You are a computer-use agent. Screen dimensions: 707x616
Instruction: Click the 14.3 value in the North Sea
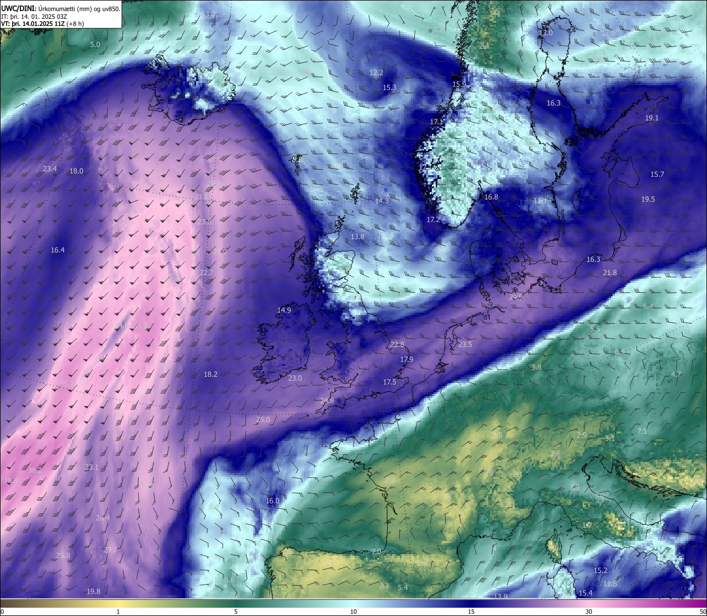382,201
